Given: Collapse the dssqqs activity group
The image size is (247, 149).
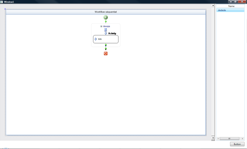Looking at the screenshot, I should coord(101,26).
